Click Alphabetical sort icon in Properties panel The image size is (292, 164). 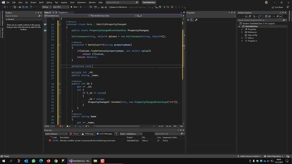(x=192, y=20)
